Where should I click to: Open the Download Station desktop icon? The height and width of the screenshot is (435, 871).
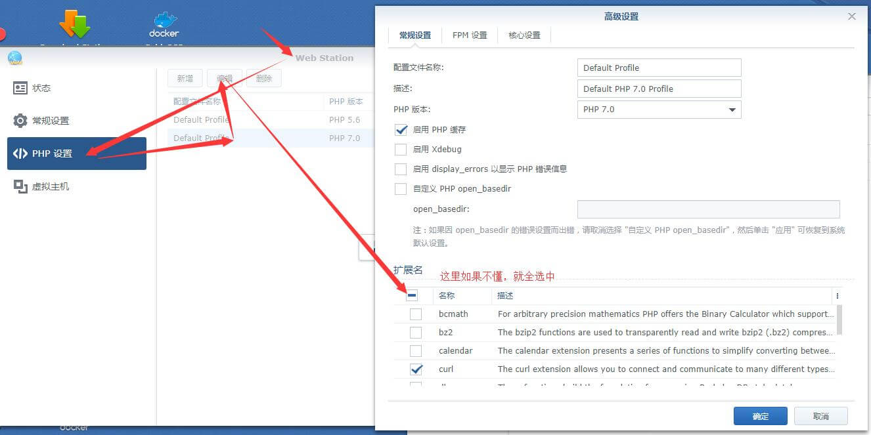(x=74, y=25)
